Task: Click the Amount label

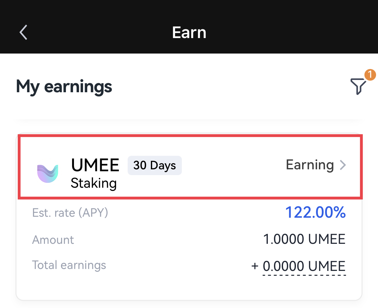Action: click(53, 240)
